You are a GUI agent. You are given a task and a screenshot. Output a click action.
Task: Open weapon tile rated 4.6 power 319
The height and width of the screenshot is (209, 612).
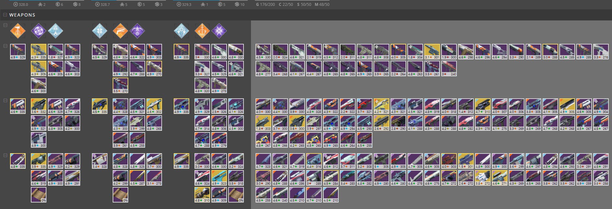tap(39, 178)
